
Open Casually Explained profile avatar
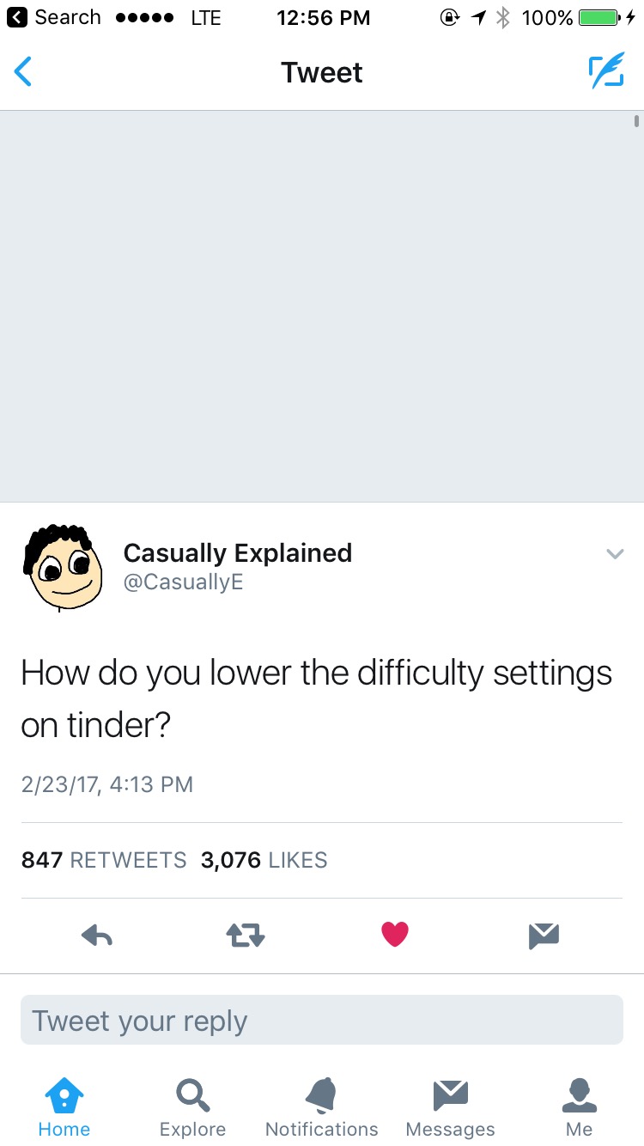pyautogui.click(x=61, y=567)
